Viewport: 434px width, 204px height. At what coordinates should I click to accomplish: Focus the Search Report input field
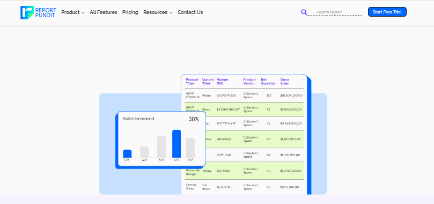[335, 12]
